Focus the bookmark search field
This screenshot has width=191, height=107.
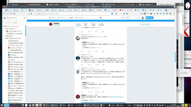(x=15, y=23)
